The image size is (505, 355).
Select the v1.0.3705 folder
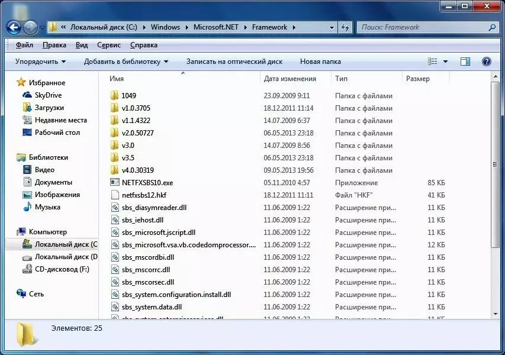pos(130,108)
